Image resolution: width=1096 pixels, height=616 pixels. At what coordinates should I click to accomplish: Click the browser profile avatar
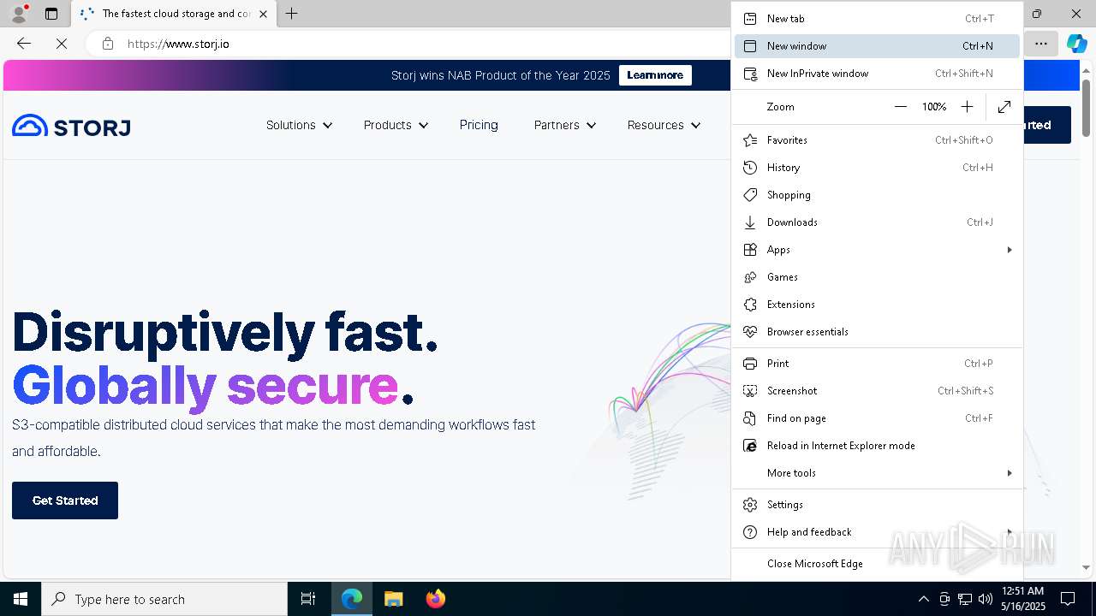[19, 14]
